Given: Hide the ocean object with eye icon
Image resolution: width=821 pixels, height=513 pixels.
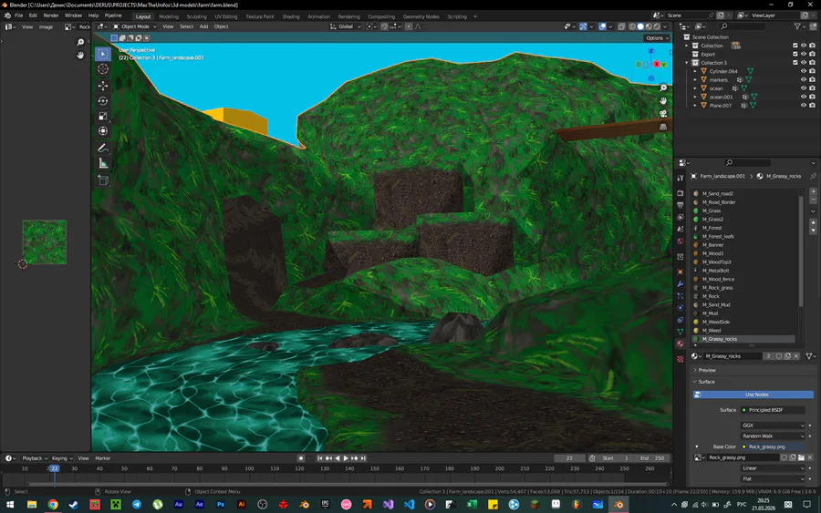Looking at the screenshot, I should [x=803, y=88].
